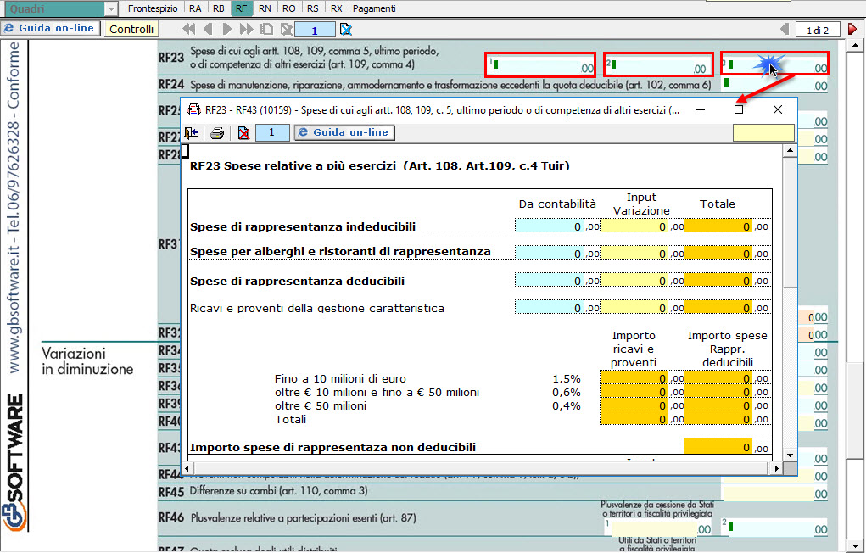Screen dimensions: 866x553
Task: Open the Frontespizio tab
Action: [153, 8]
